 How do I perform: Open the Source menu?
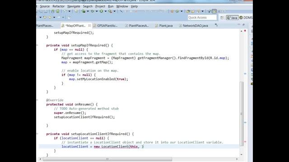coord(45,6)
